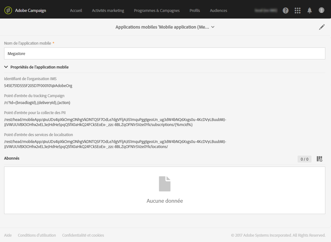331x242 pixels.
Task: Click the IMS organisation ID value
Action: click(x=38, y=86)
